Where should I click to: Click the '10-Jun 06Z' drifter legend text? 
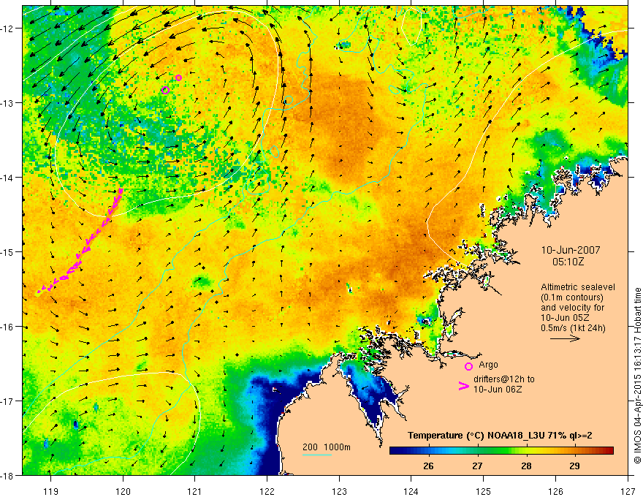coord(498,389)
